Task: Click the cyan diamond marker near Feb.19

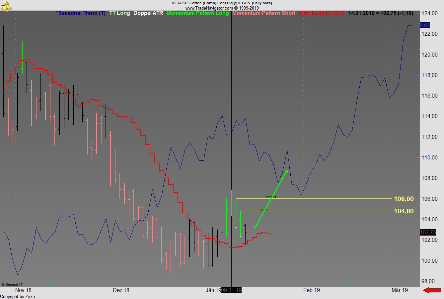Action: [x=347, y=283]
